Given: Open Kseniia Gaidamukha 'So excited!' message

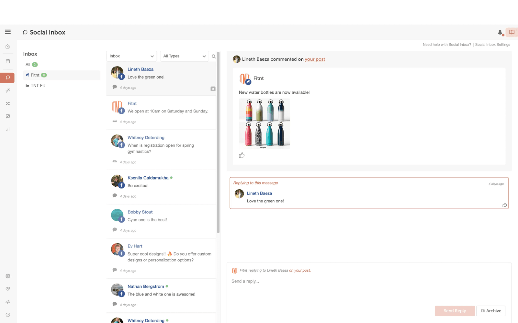Looking at the screenshot, I should (161, 187).
